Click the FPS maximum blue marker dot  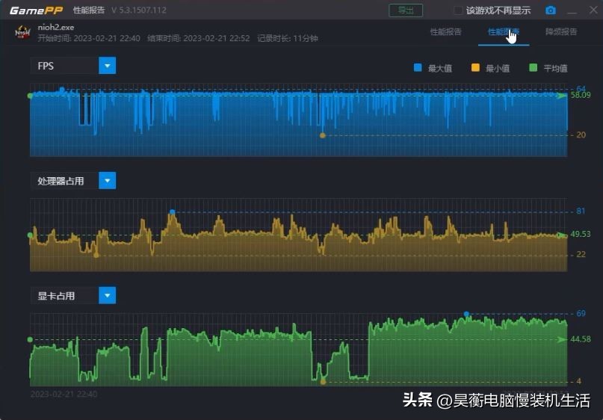[x=62, y=90]
